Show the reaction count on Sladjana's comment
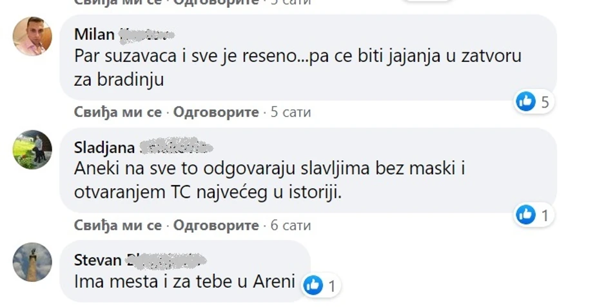Screen dimensions: 606x307 (x=545, y=215)
